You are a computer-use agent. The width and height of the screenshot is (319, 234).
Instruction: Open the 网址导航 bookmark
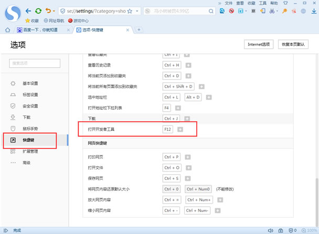click(x=54, y=21)
